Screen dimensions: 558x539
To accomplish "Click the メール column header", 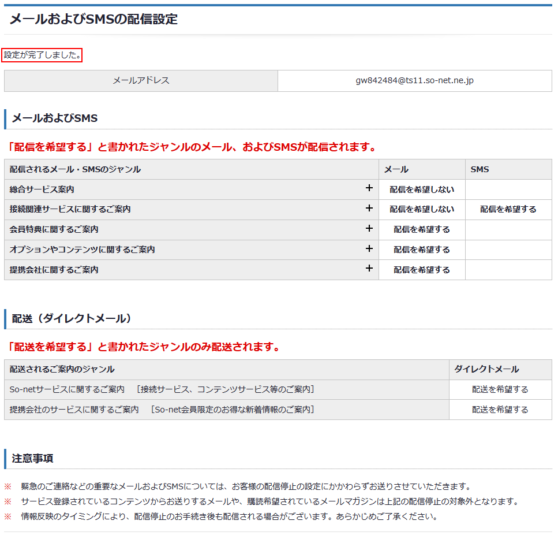I will [396, 169].
